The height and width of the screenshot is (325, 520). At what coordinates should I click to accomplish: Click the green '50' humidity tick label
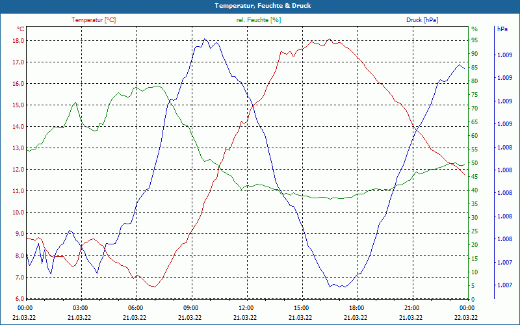coord(474,163)
